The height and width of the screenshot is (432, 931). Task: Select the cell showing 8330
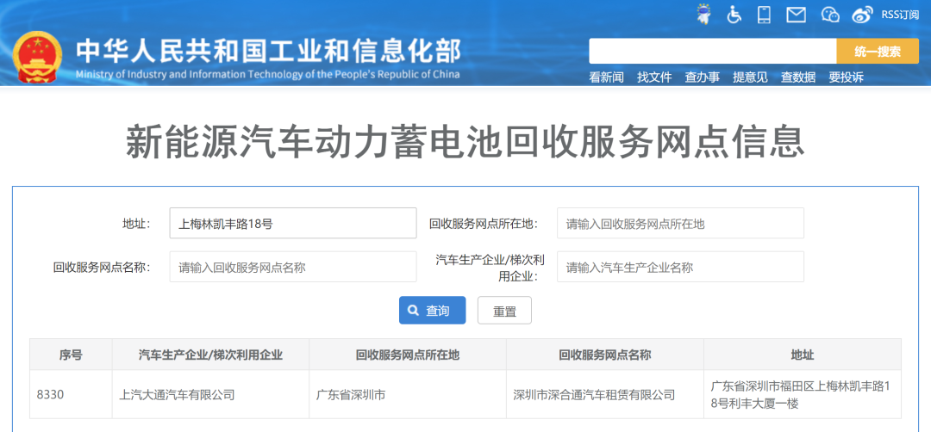coord(71,394)
